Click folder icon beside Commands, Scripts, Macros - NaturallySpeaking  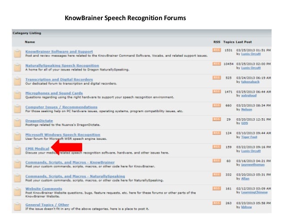[17, 178]
